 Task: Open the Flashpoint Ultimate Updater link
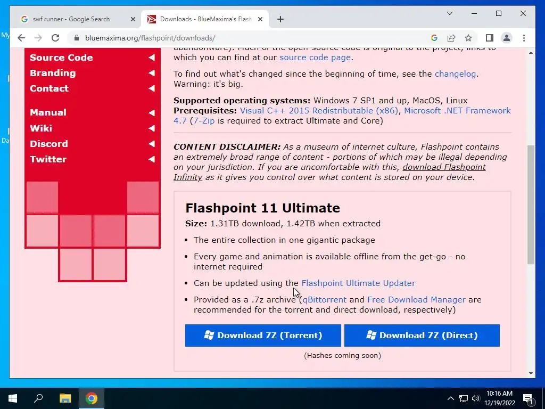click(358, 283)
